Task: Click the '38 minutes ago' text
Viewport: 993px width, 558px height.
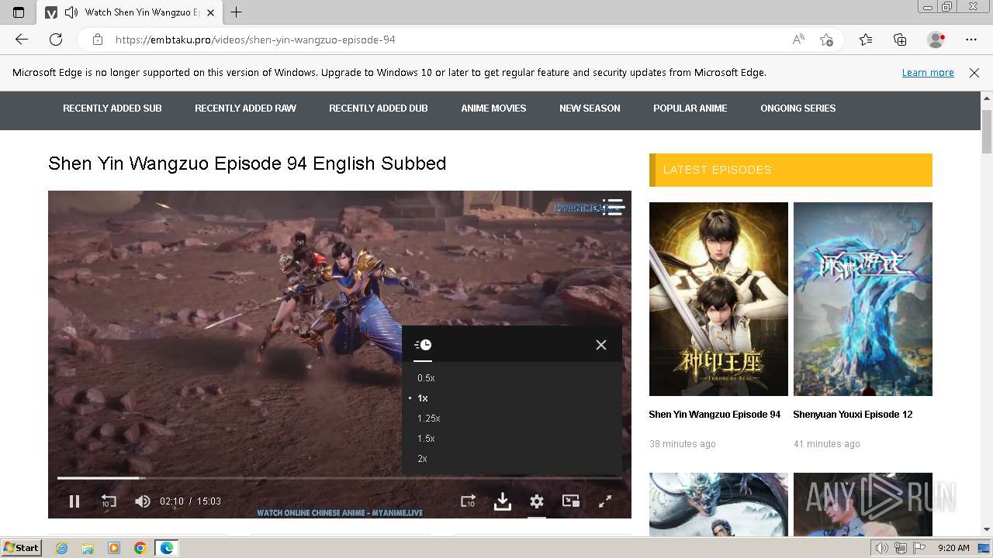Action: [x=683, y=444]
